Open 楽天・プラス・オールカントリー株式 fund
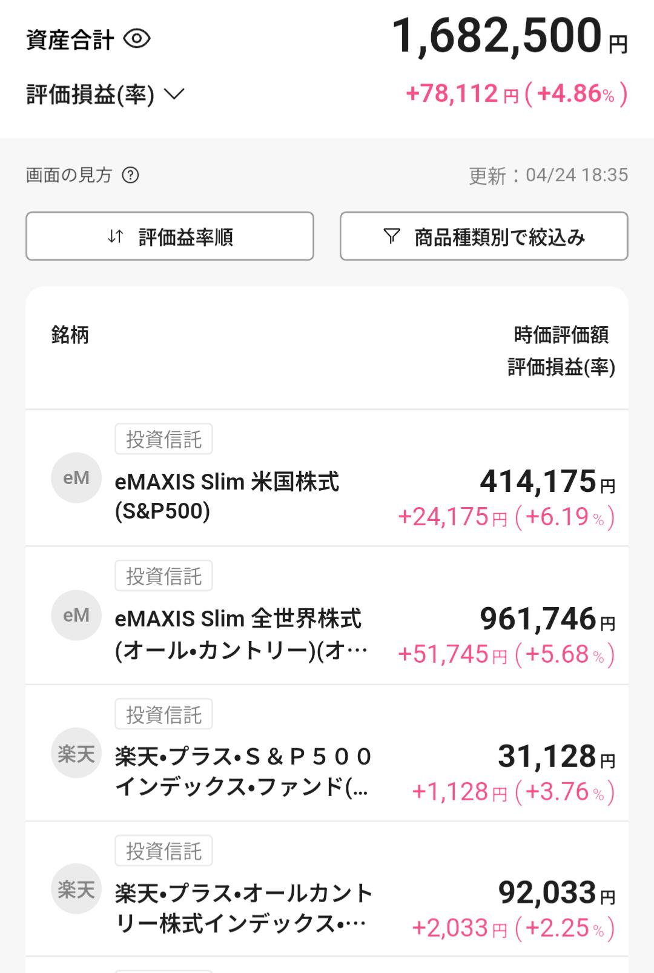 [x=242, y=908]
